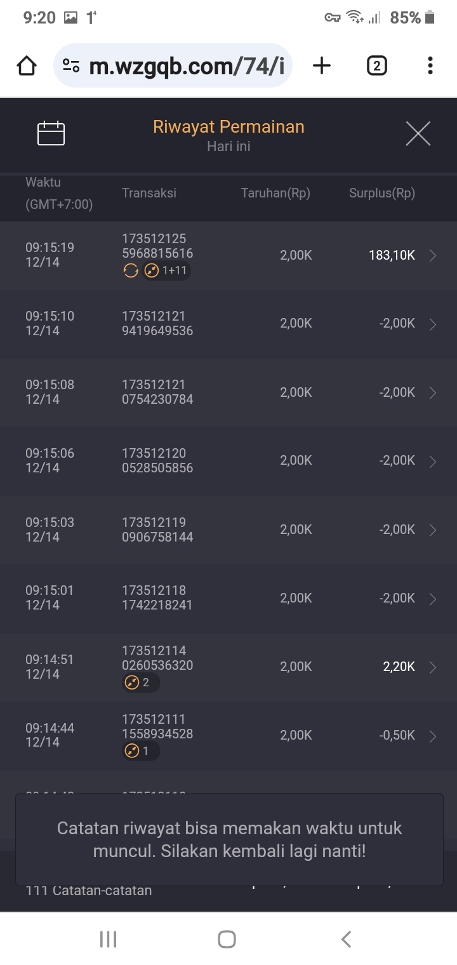This screenshot has height=965, width=457.
Task: Select the 09:15:01 transaction row
Action: pyautogui.click(x=228, y=598)
